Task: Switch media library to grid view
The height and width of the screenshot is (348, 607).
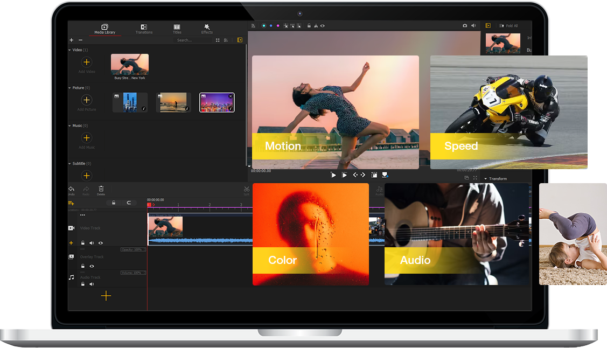Action: (x=218, y=40)
